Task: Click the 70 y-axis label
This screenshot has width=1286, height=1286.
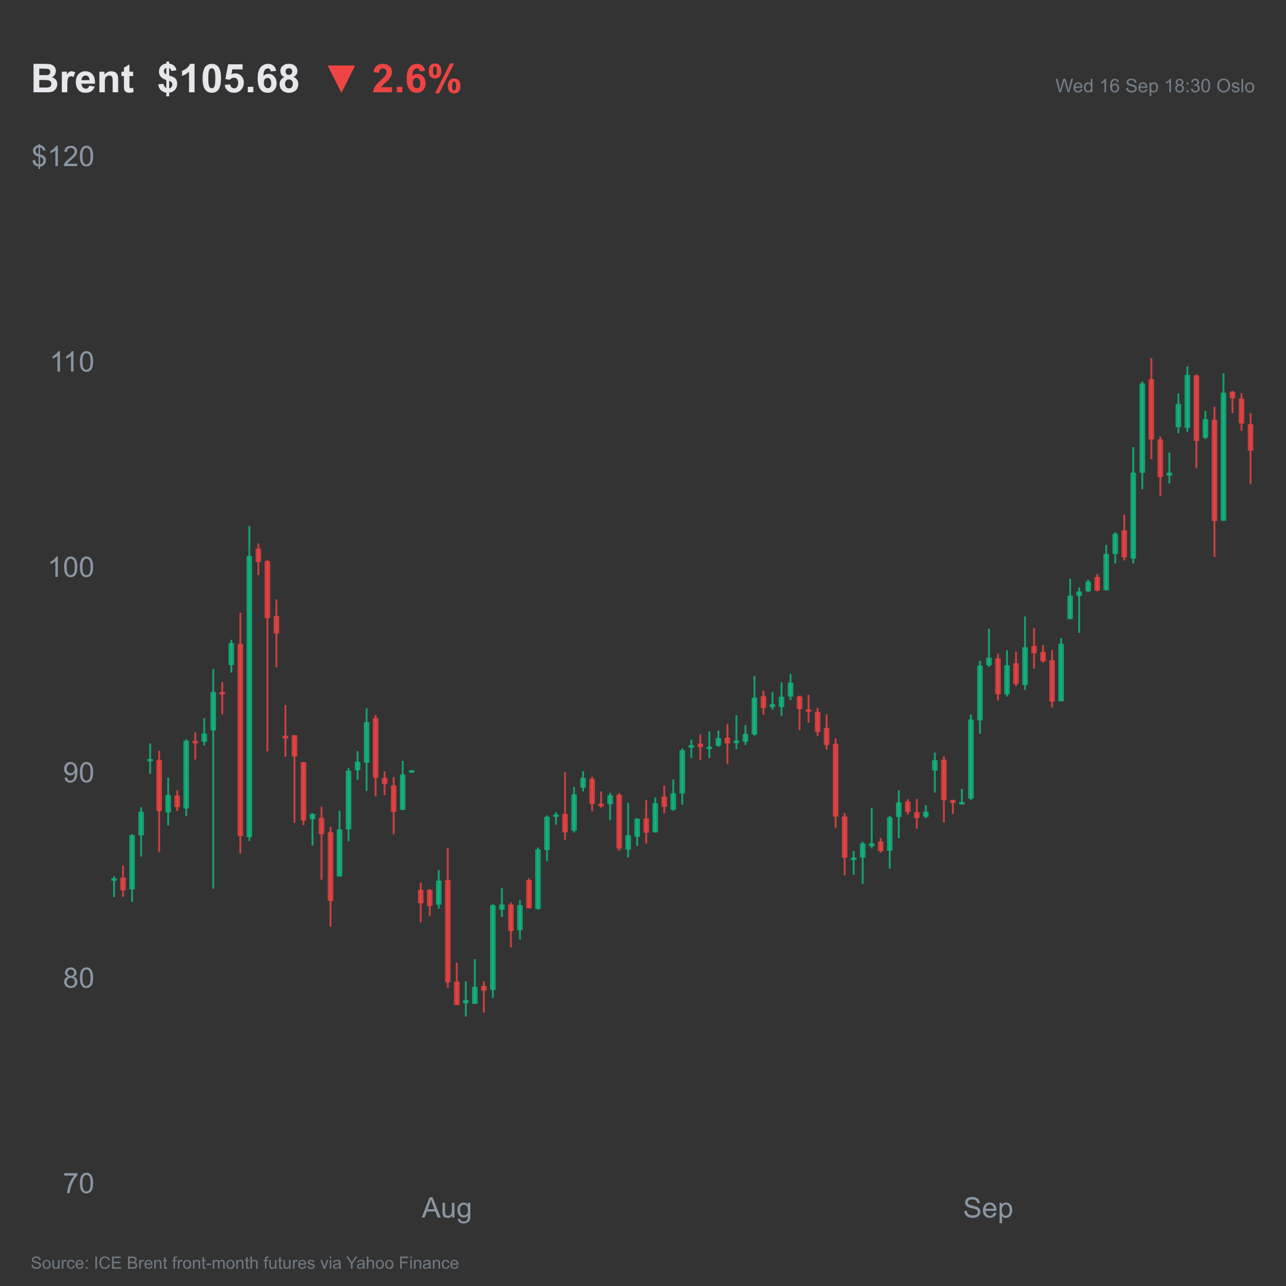Action: pos(79,1184)
